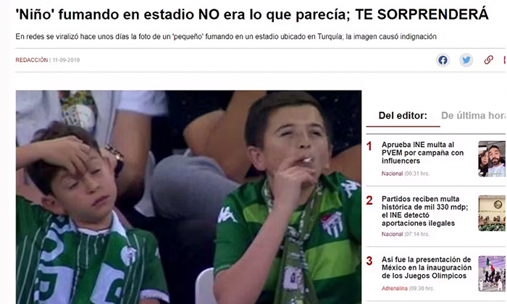This screenshot has height=304, width=507.
Task: Click the article headline about 'Niño' fumando
Action: tap(252, 14)
